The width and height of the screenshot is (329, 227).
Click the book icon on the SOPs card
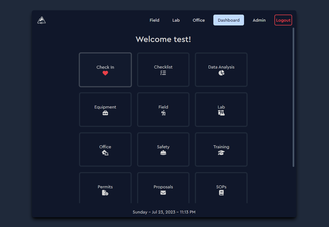point(221,192)
